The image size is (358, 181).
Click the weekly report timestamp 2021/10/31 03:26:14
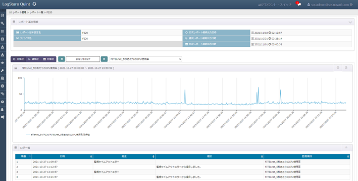(267, 39)
